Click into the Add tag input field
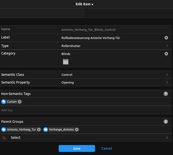Screen dimensions: 173x155 click(x=86, y=110)
